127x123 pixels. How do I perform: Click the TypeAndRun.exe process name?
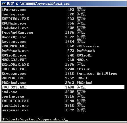coord(17,33)
